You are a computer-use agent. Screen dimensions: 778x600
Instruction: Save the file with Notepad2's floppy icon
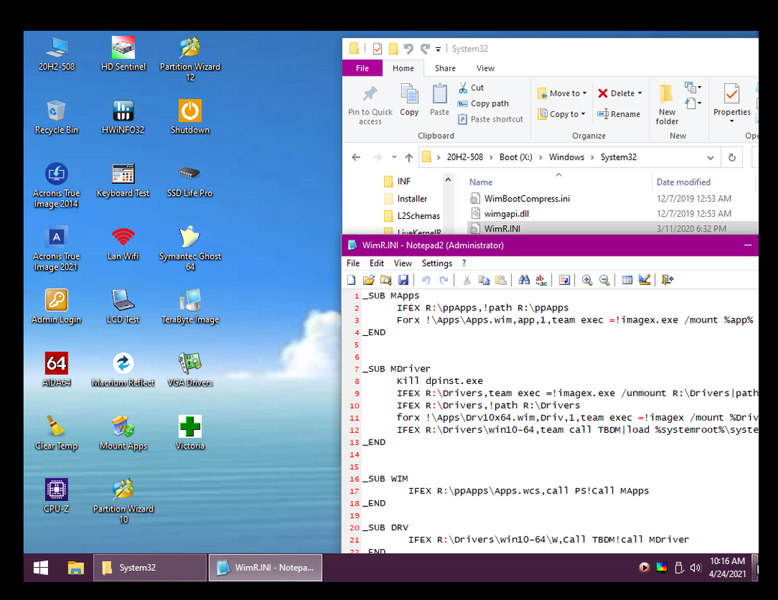coord(403,280)
